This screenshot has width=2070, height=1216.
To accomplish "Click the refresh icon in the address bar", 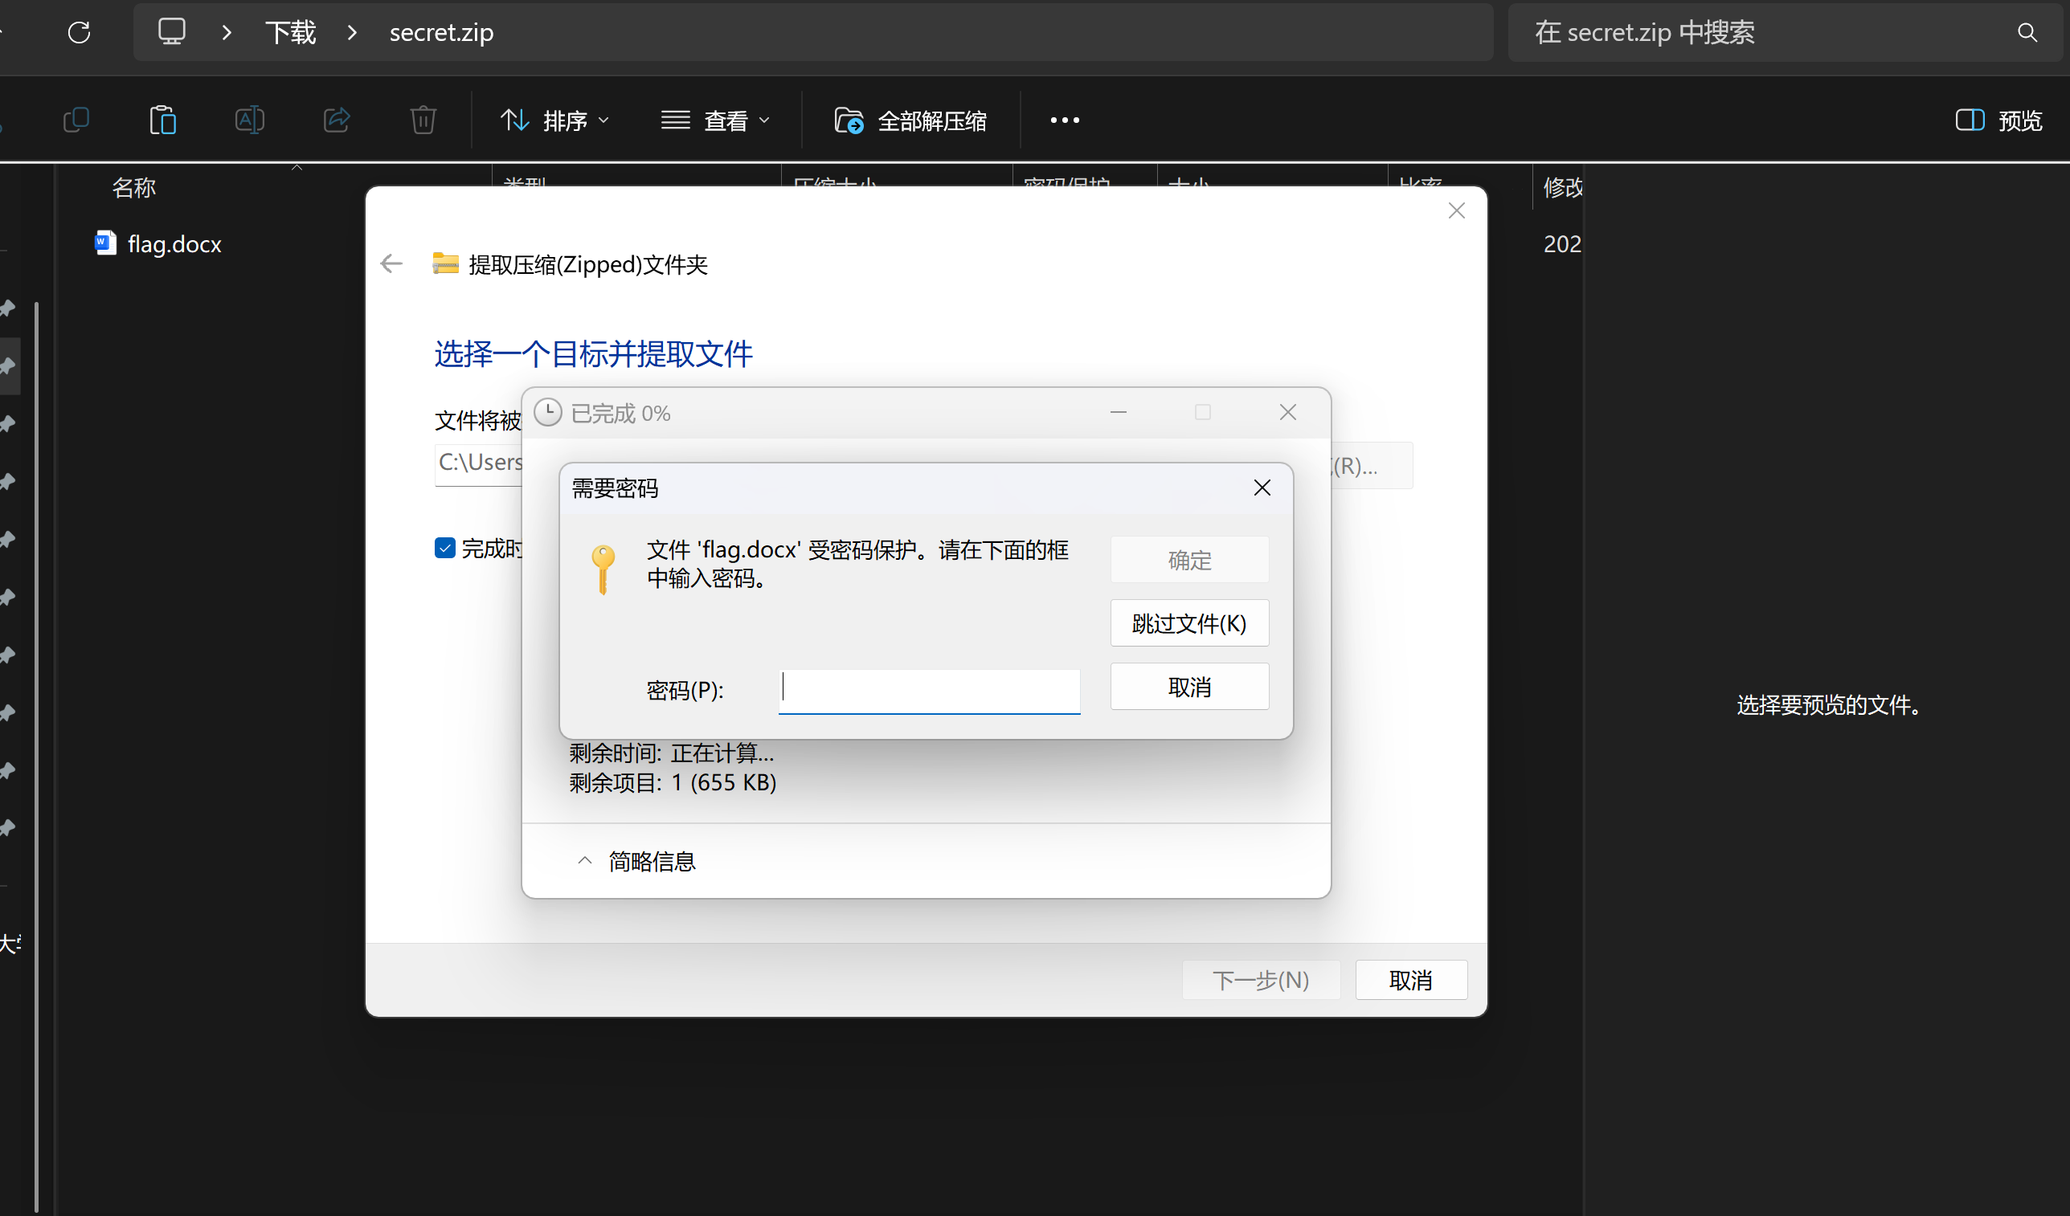I will coord(79,33).
